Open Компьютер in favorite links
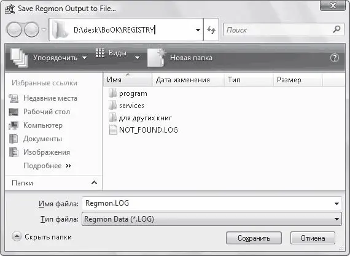This screenshot has width=350, height=256. point(36,125)
